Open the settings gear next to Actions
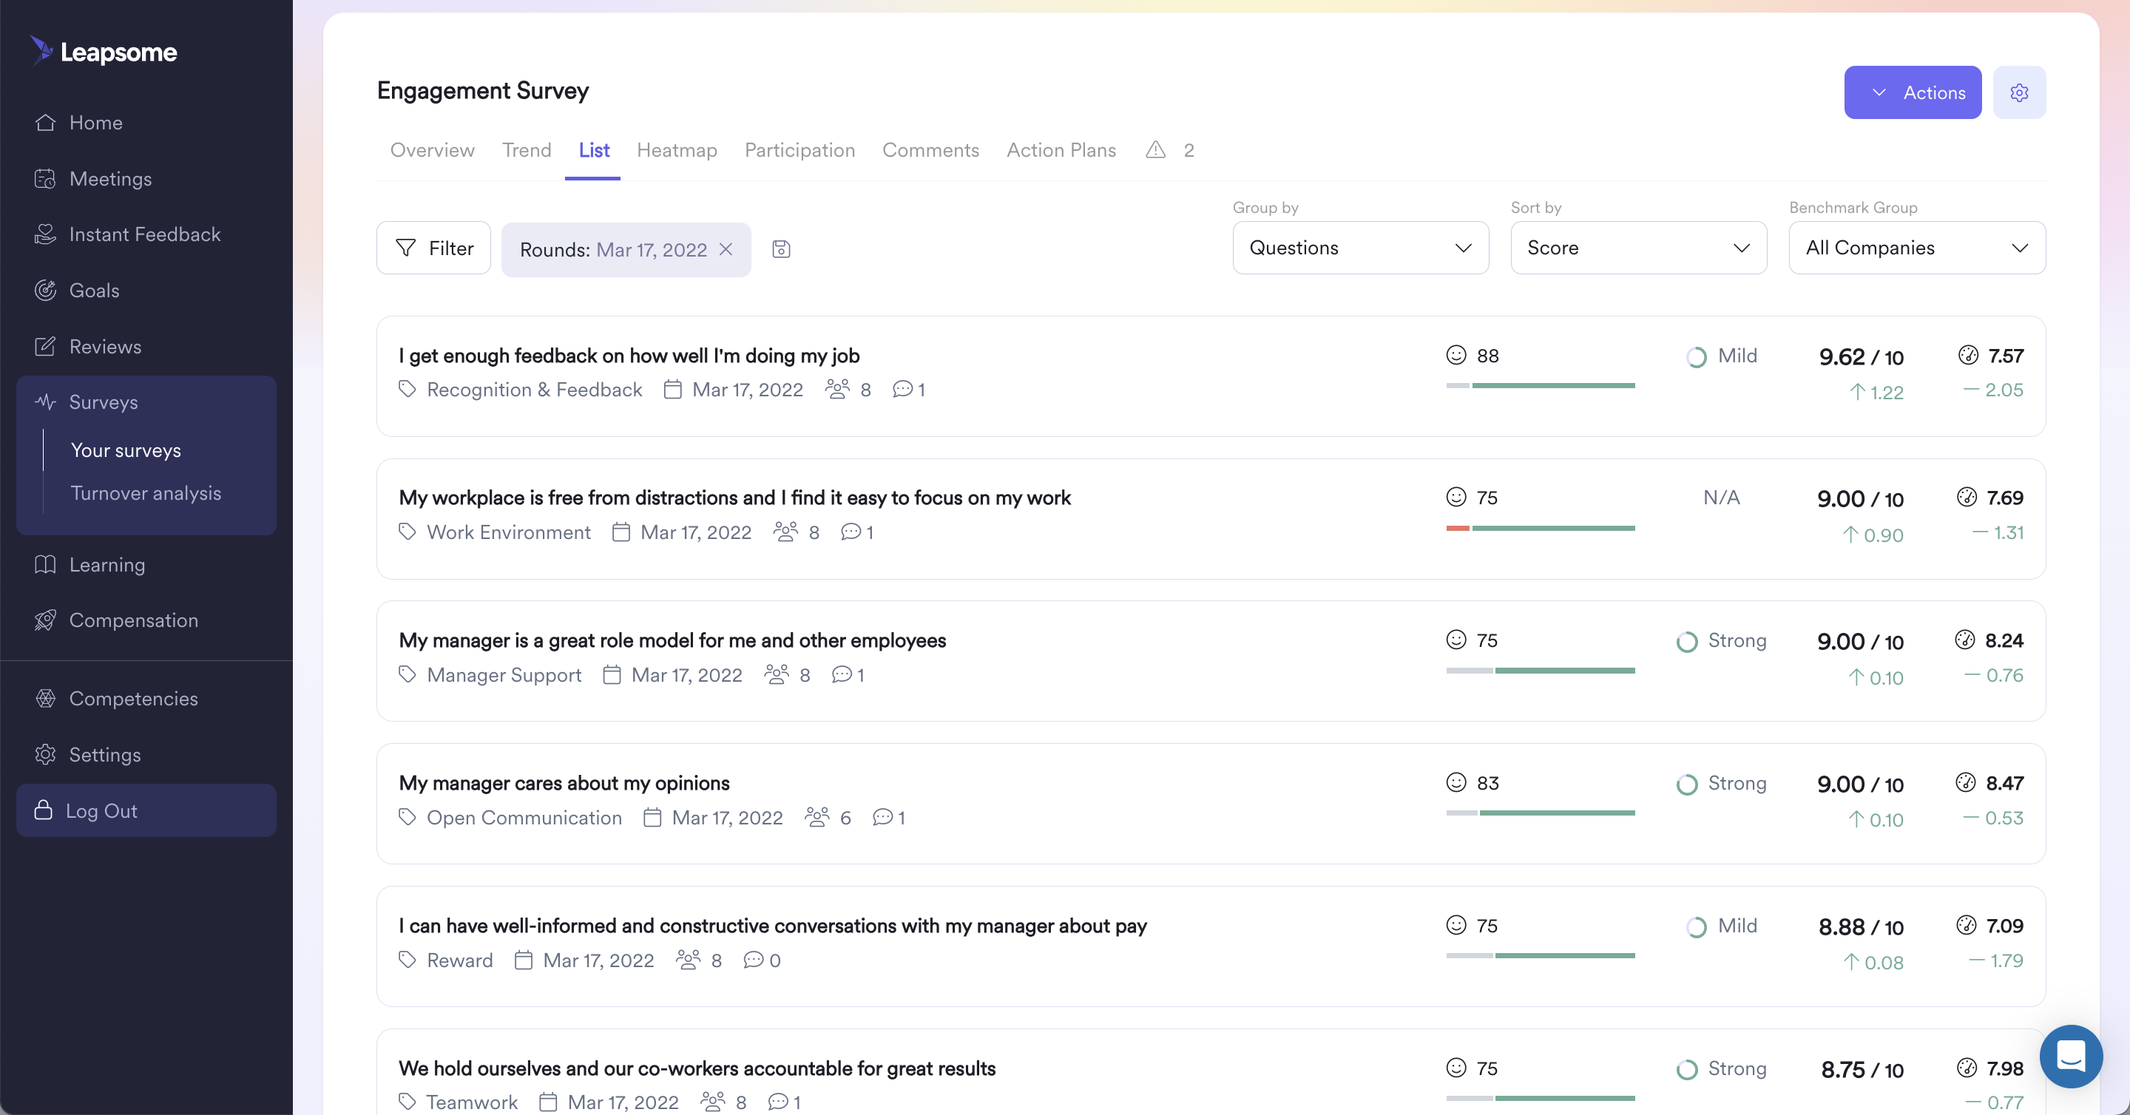 pyautogui.click(x=2018, y=92)
